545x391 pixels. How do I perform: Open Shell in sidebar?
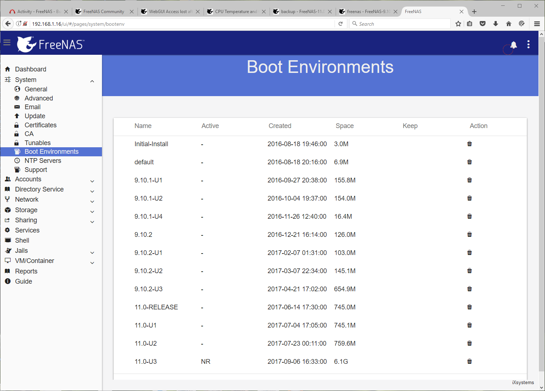(22, 240)
